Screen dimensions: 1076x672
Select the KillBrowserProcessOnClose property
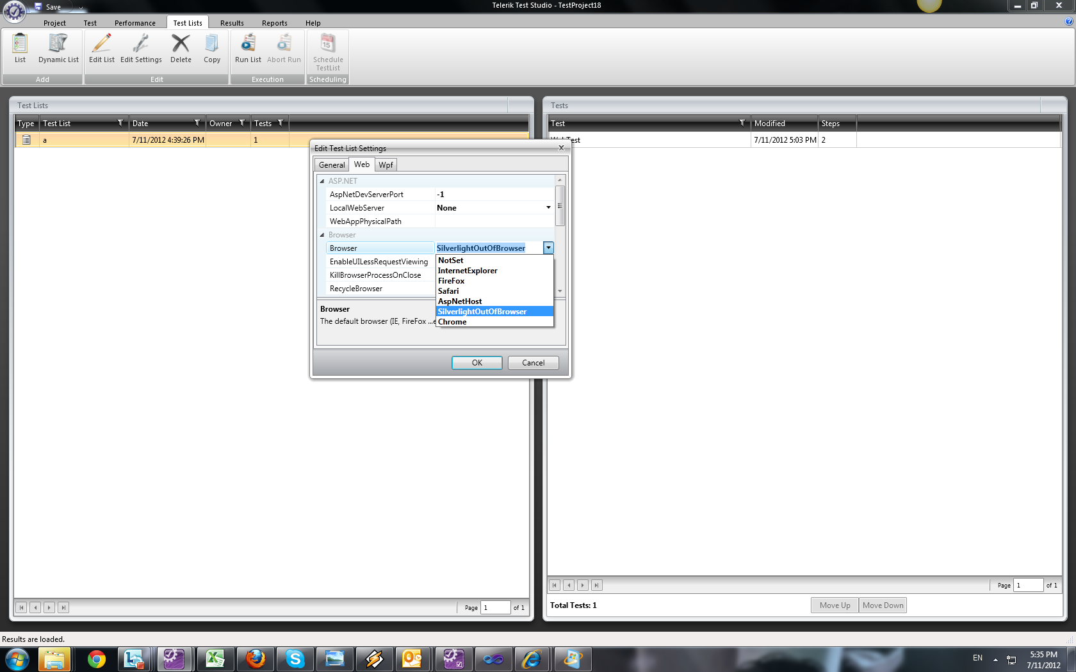380,275
